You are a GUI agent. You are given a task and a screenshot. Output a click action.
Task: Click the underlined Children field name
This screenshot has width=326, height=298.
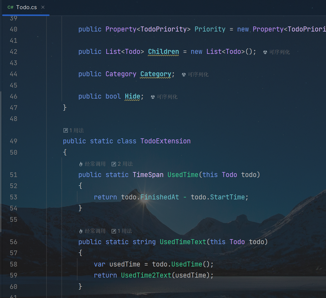tap(164, 52)
